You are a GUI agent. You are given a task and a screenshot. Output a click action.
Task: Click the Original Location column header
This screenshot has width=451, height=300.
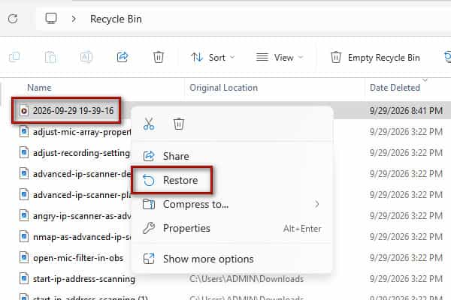[223, 88]
